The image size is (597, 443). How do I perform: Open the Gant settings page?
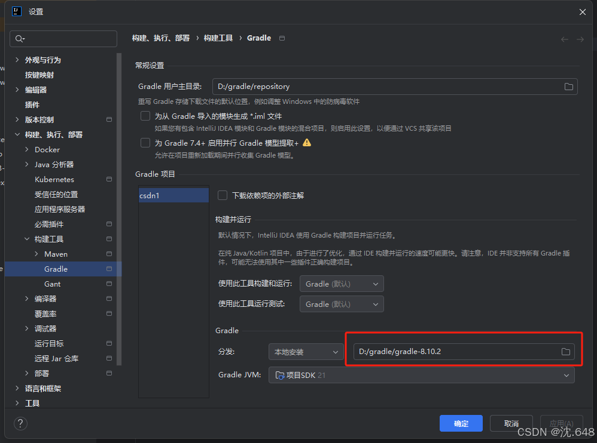click(52, 284)
